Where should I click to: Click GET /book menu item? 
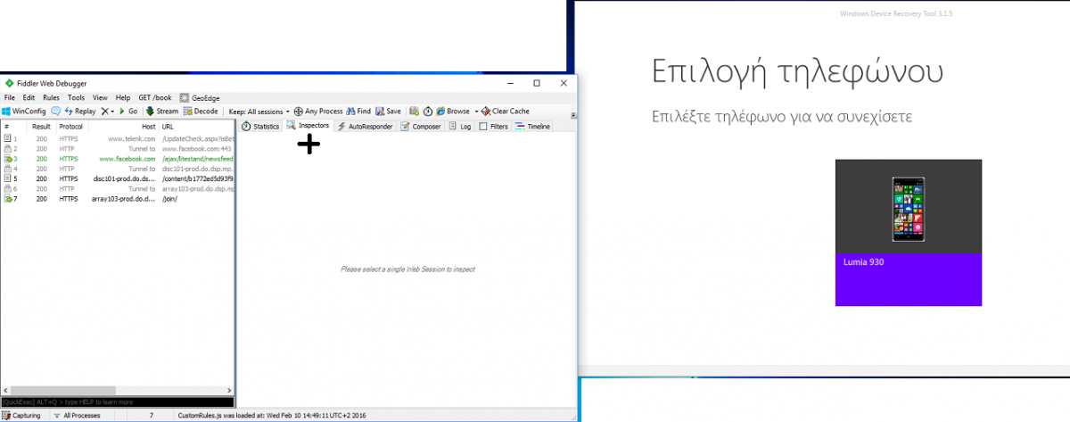point(155,97)
